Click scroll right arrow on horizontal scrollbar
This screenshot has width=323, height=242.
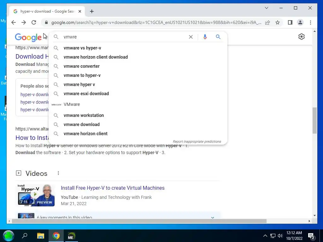pyautogui.click(x=309, y=221)
